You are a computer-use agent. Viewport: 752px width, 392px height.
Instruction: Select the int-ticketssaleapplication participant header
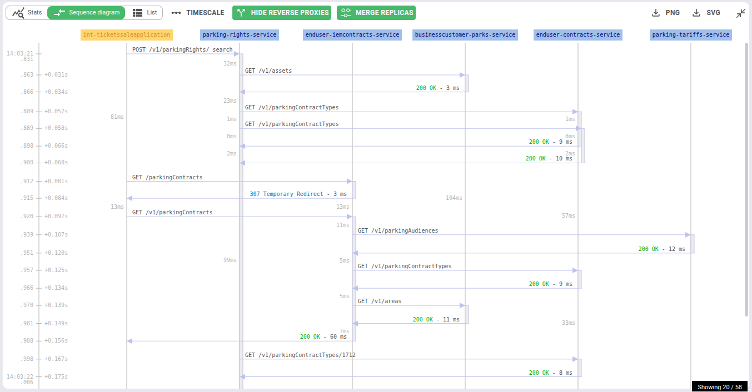click(x=127, y=35)
